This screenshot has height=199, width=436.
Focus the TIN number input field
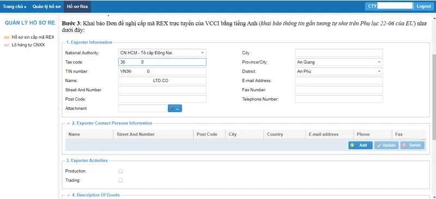click(x=162, y=71)
